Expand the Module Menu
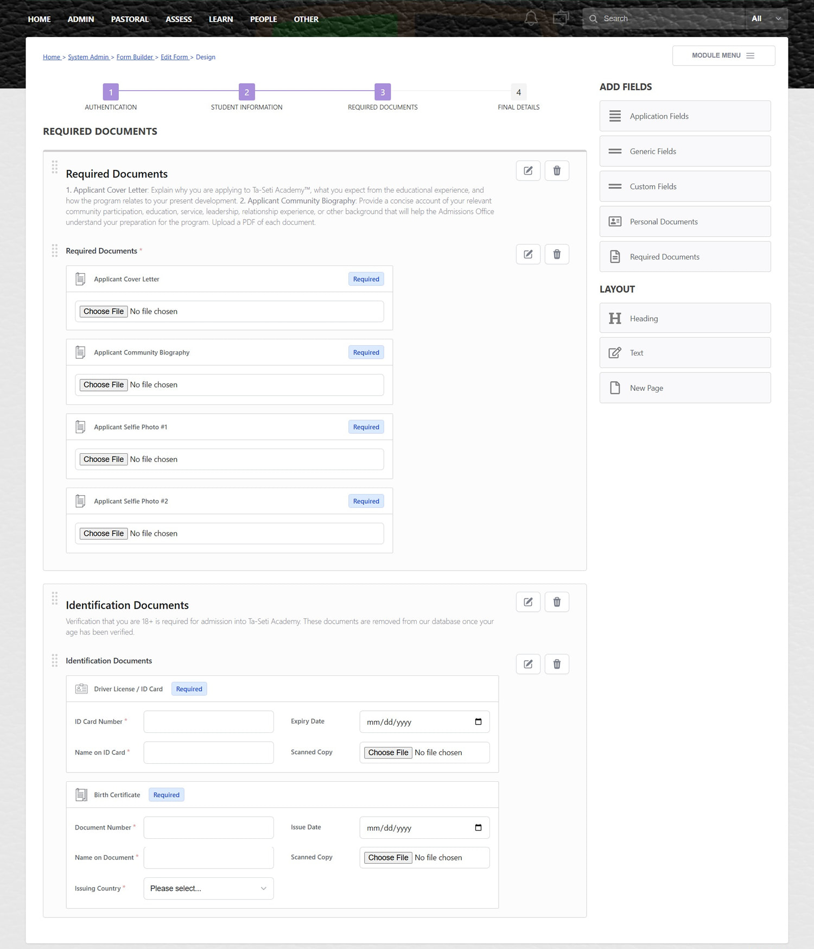Screen dimensions: 814x949 click(723, 55)
